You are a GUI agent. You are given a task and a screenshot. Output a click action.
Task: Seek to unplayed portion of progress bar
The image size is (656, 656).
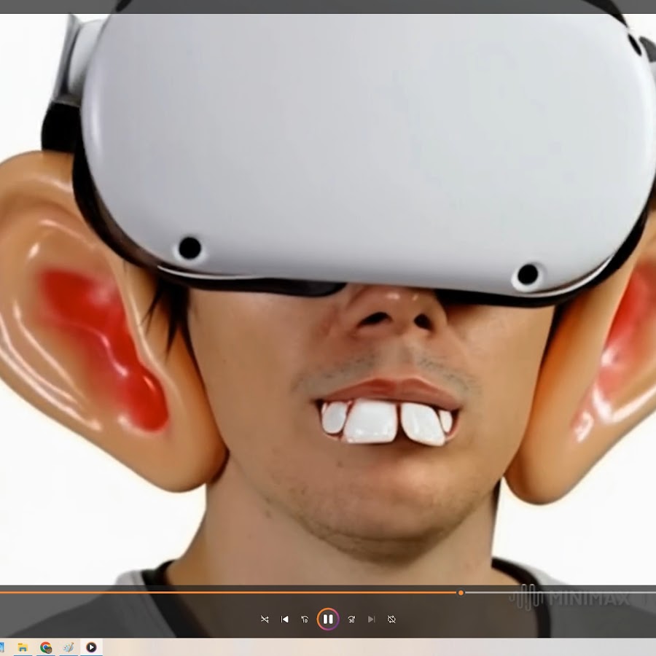(560, 593)
